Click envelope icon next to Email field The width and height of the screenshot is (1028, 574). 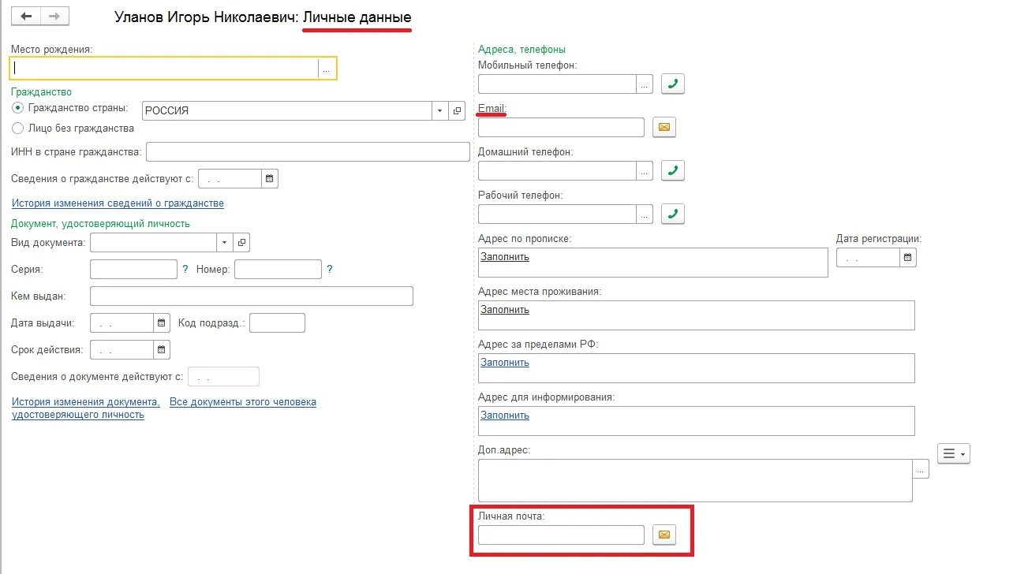[x=664, y=127]
